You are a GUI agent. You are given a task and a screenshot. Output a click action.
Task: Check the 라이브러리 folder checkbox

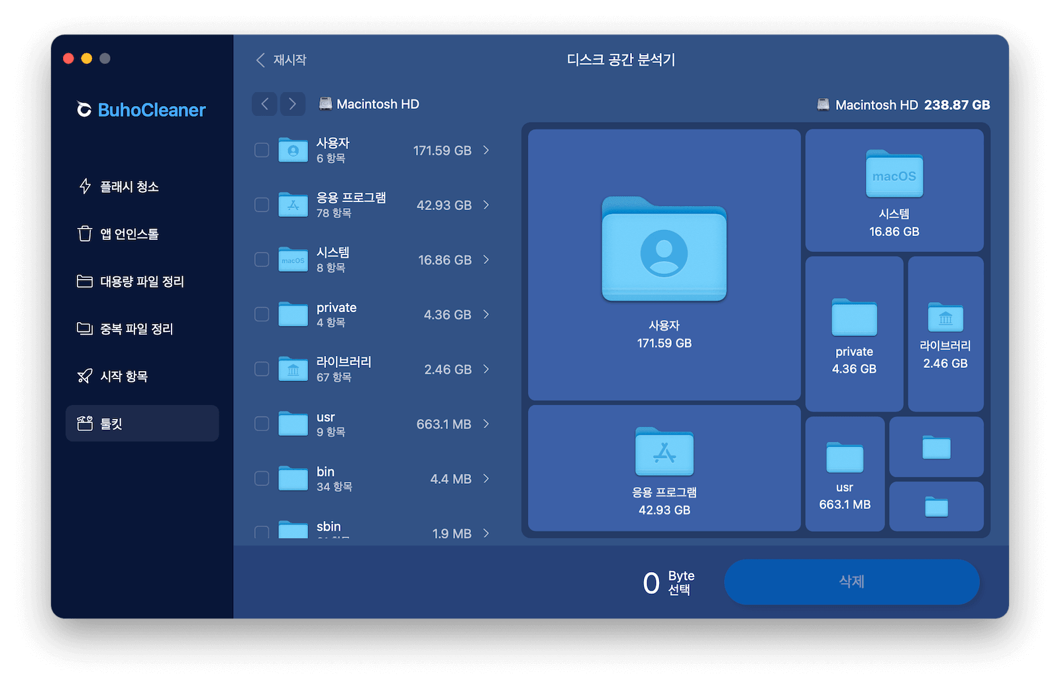point(262,369)
